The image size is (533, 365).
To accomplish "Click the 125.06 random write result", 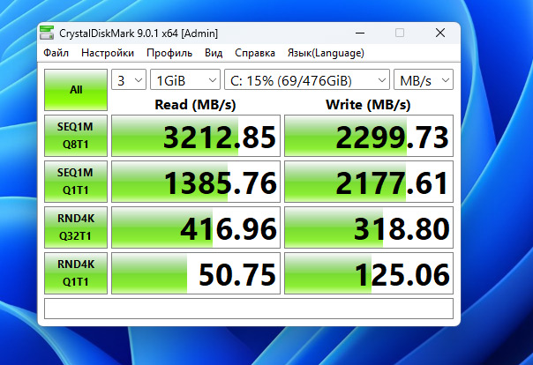I will [x=368, y=274].
